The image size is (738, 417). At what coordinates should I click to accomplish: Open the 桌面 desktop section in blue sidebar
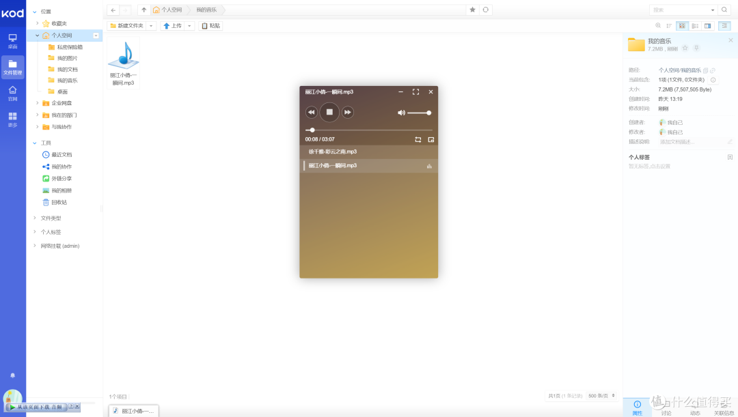[13, 41]
